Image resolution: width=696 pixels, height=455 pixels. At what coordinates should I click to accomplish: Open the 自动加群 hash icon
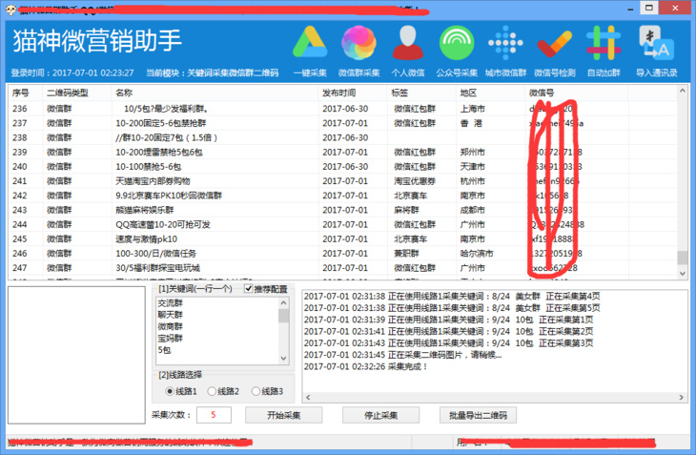(x=604, y=51)
